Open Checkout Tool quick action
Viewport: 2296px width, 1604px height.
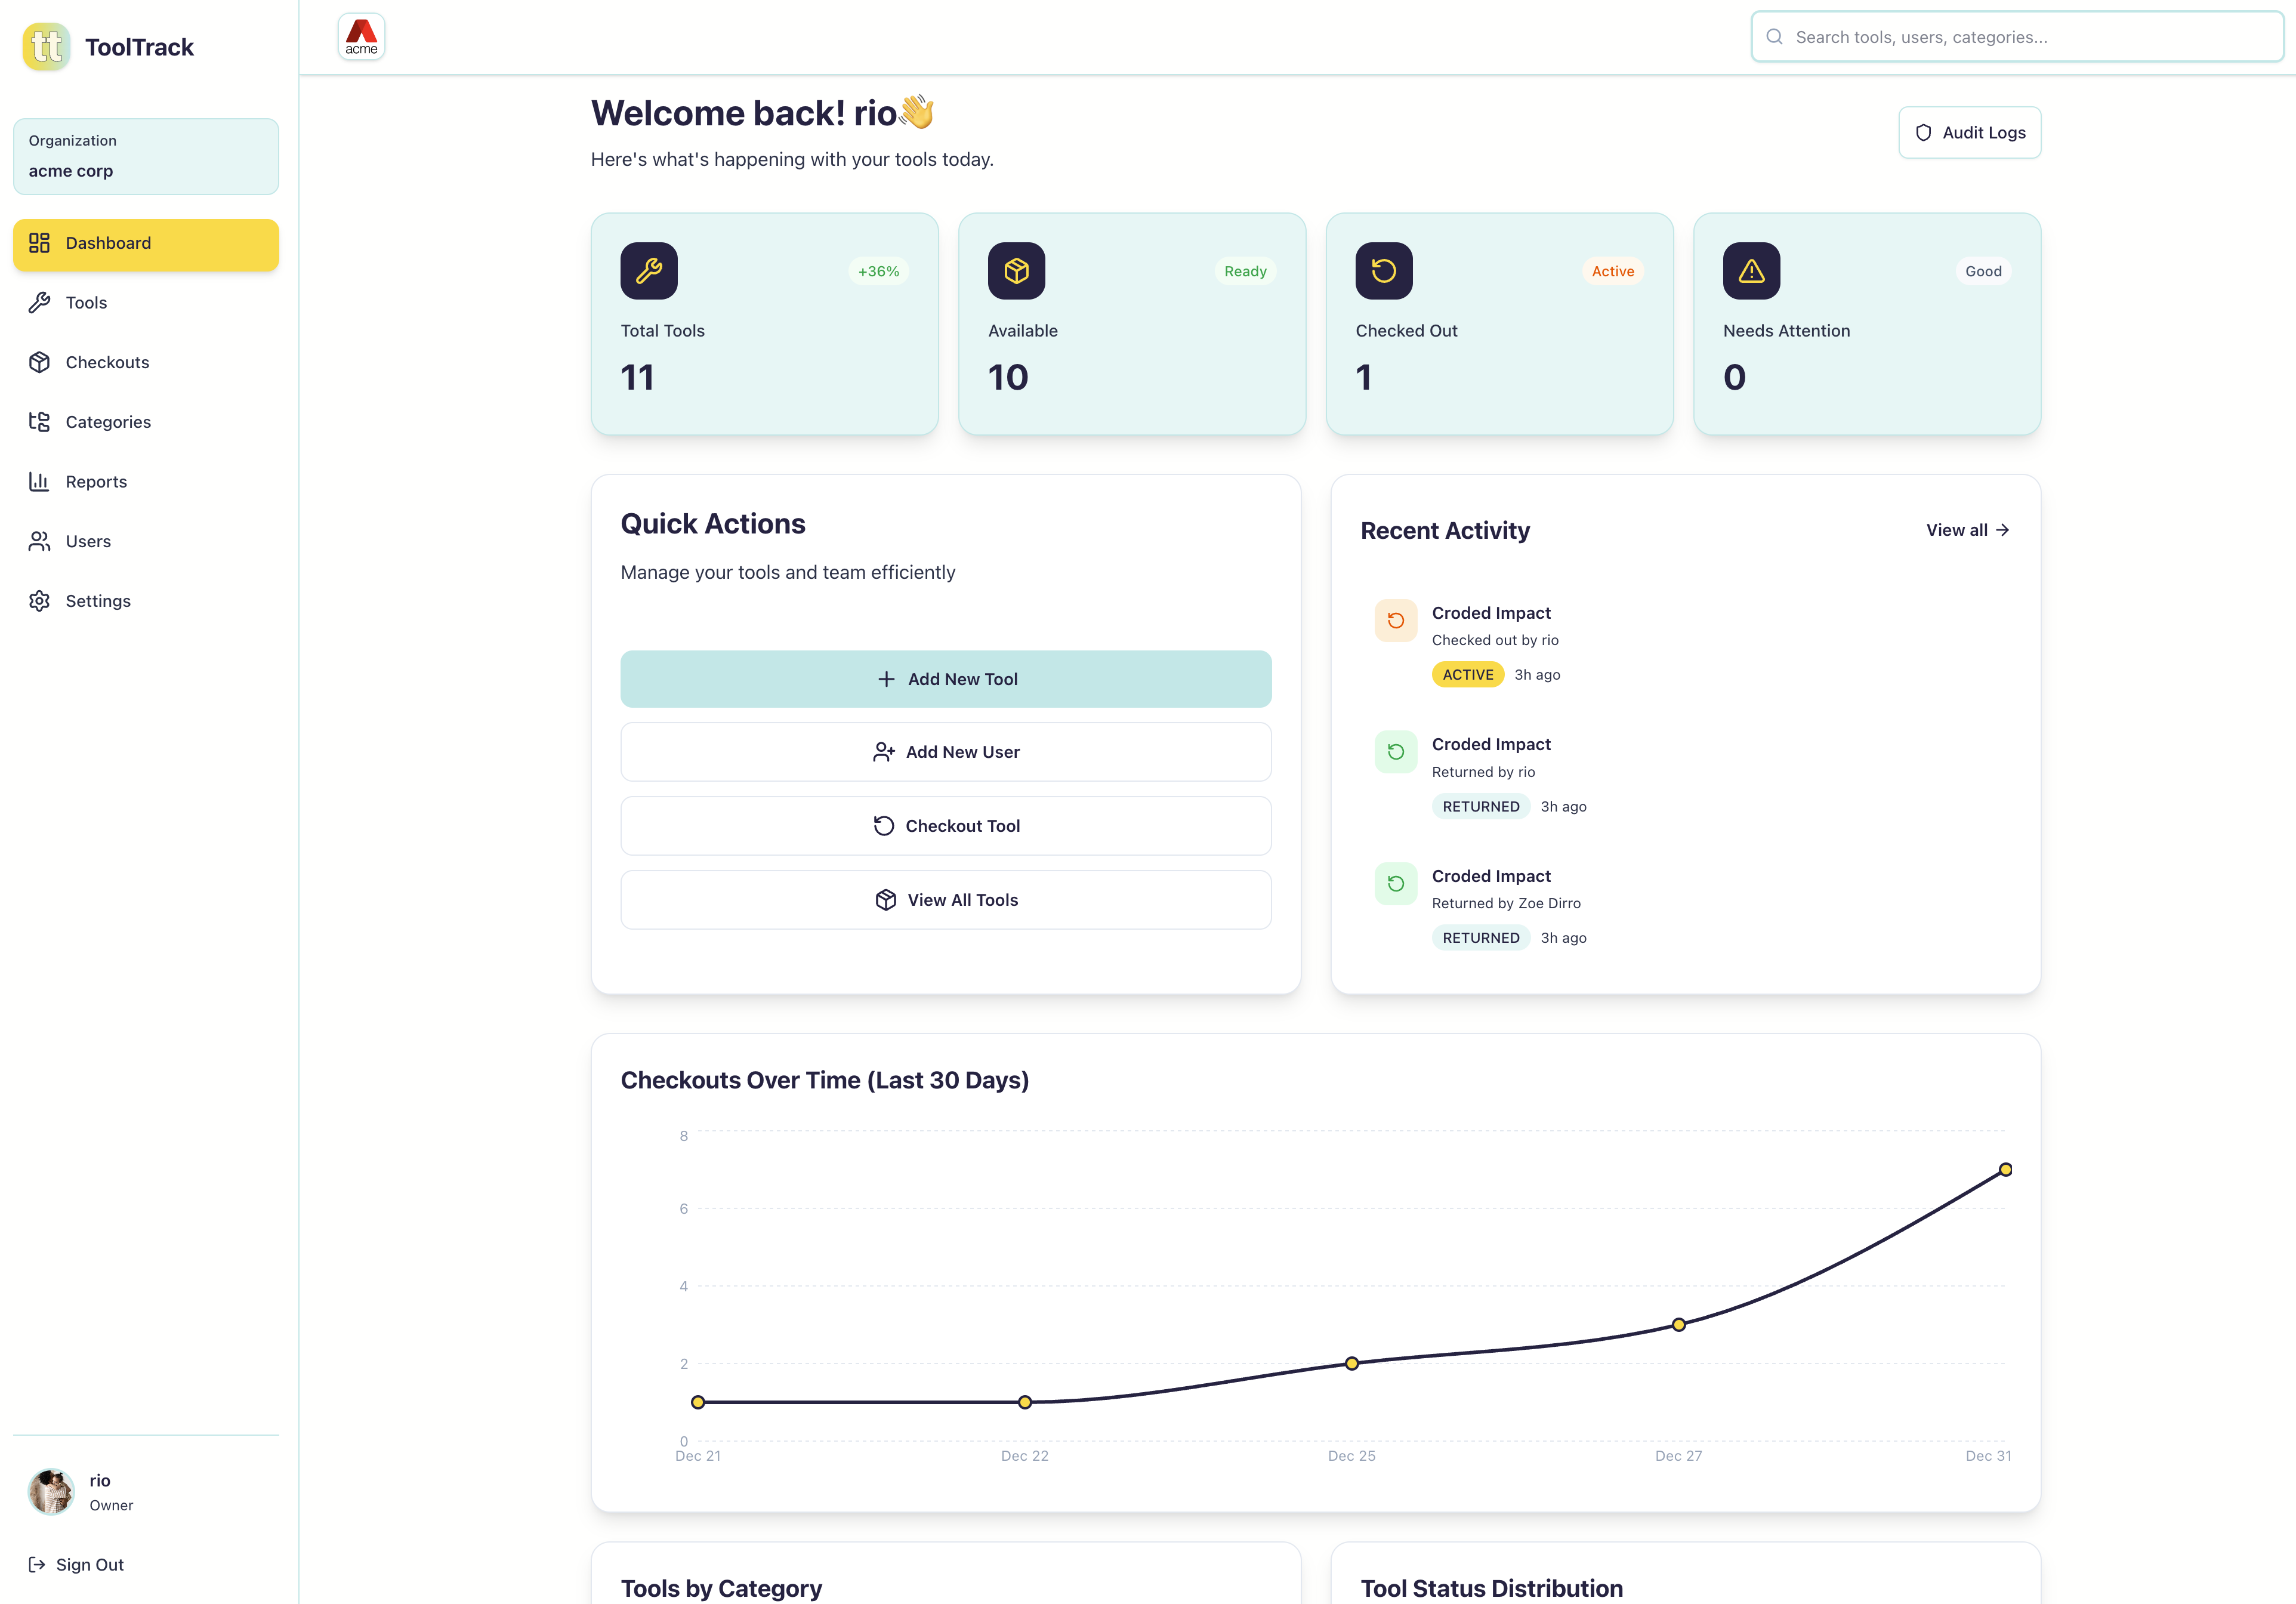[945, 825]
